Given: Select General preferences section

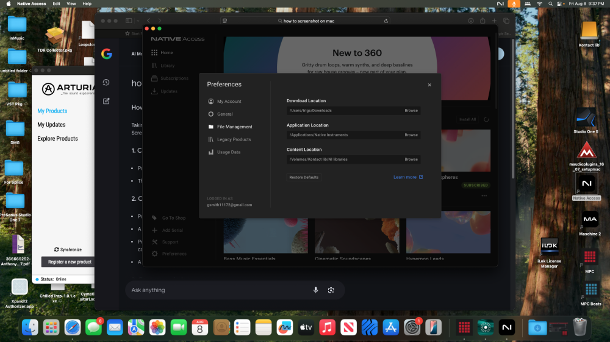Looking at the screenshot, I should (220, 114).
